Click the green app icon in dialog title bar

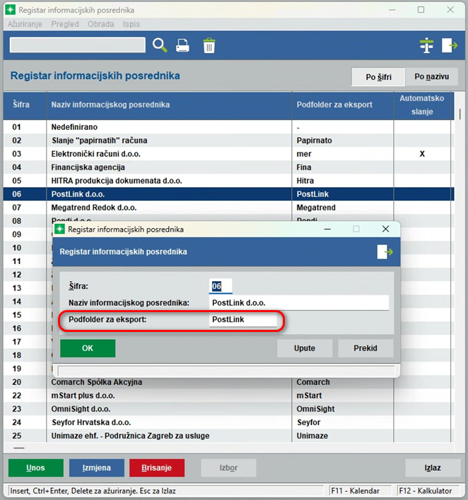coord(59,230)
